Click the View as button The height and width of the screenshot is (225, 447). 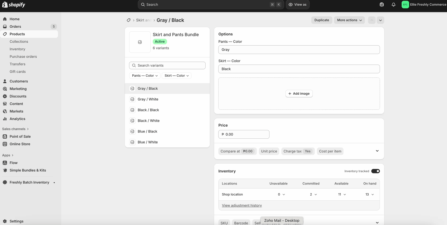(x=297, y=5)
